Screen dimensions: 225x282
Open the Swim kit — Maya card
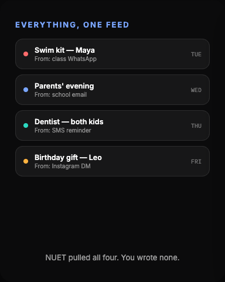point(112,54)
